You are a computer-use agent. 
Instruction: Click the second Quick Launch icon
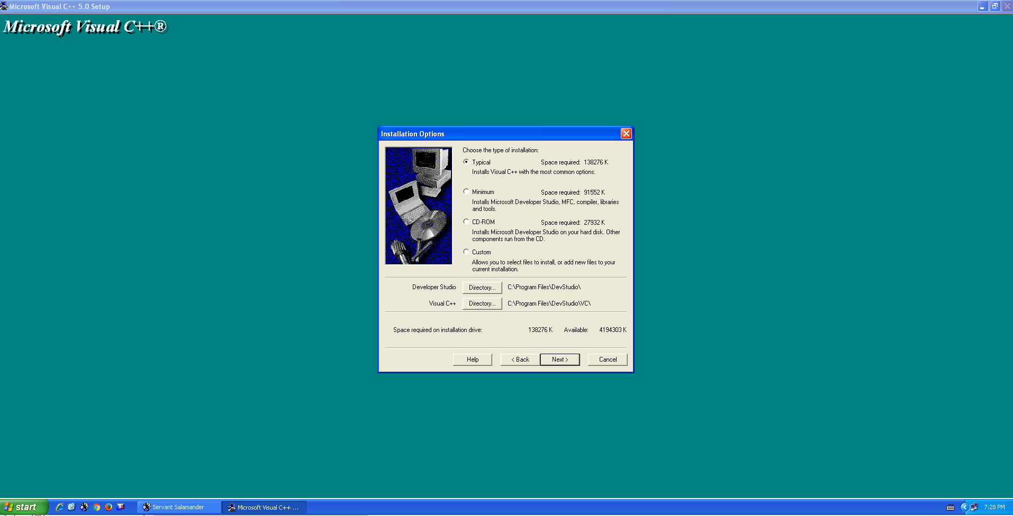coord(72,507)
